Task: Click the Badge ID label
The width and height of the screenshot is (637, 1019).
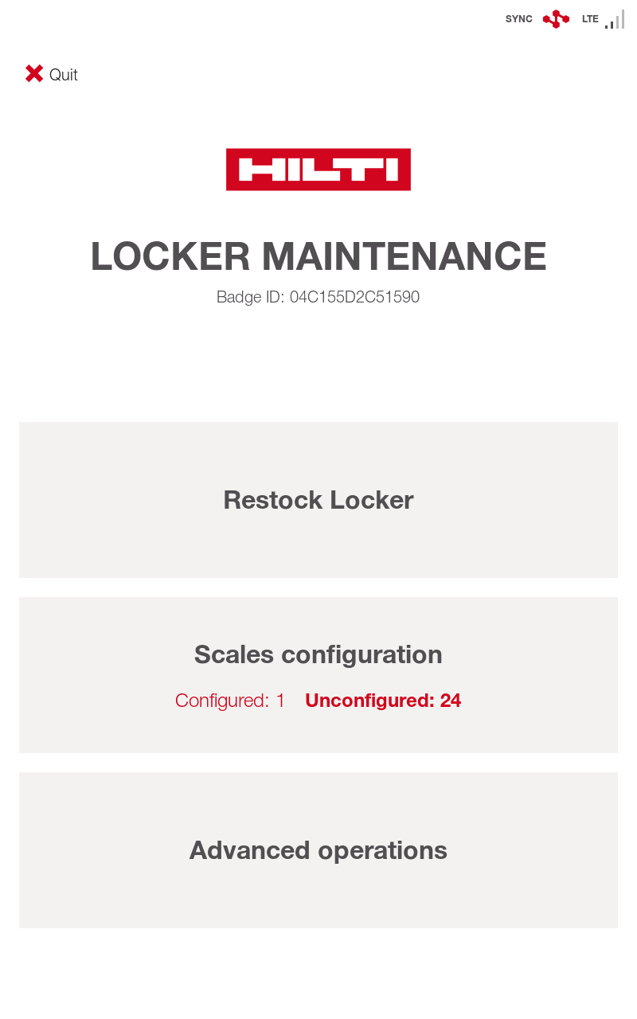Action: (250, 297)
